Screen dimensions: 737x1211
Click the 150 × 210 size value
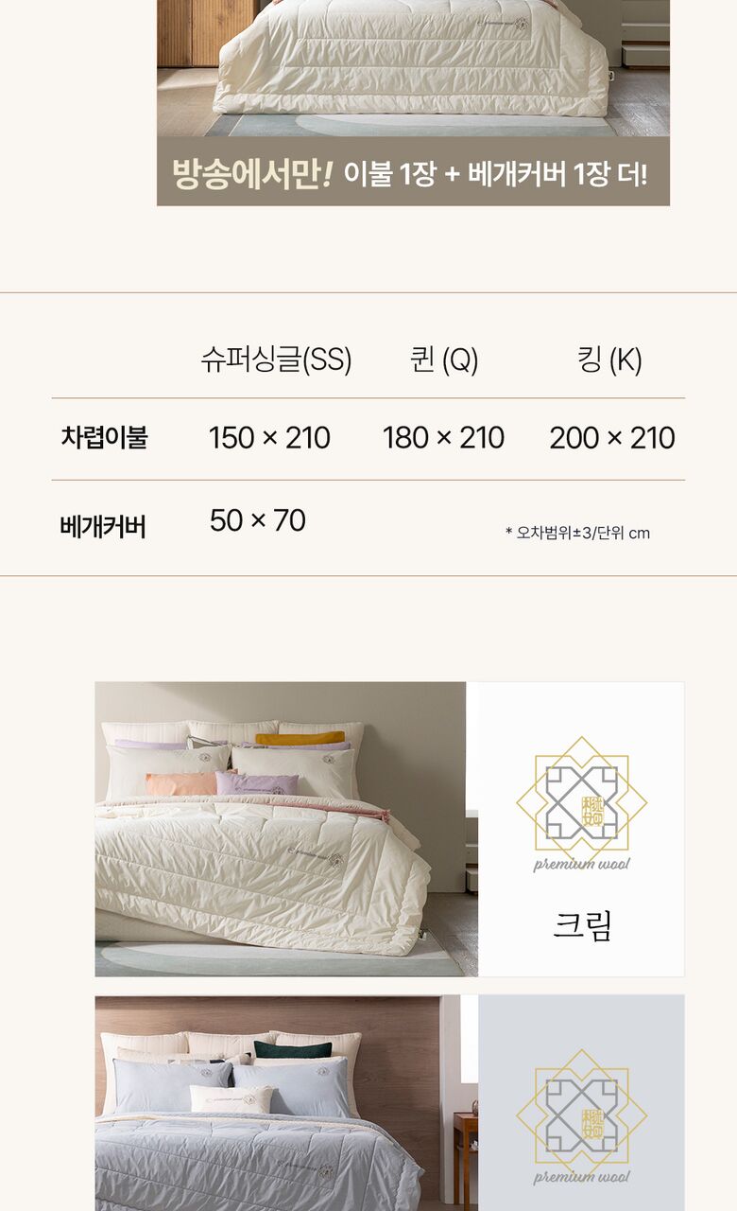[269, 438]
